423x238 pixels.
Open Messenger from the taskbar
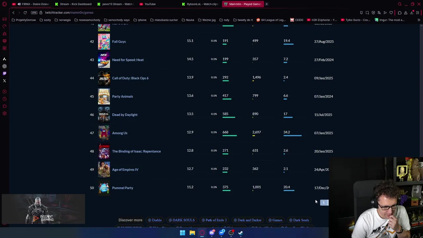221,233
